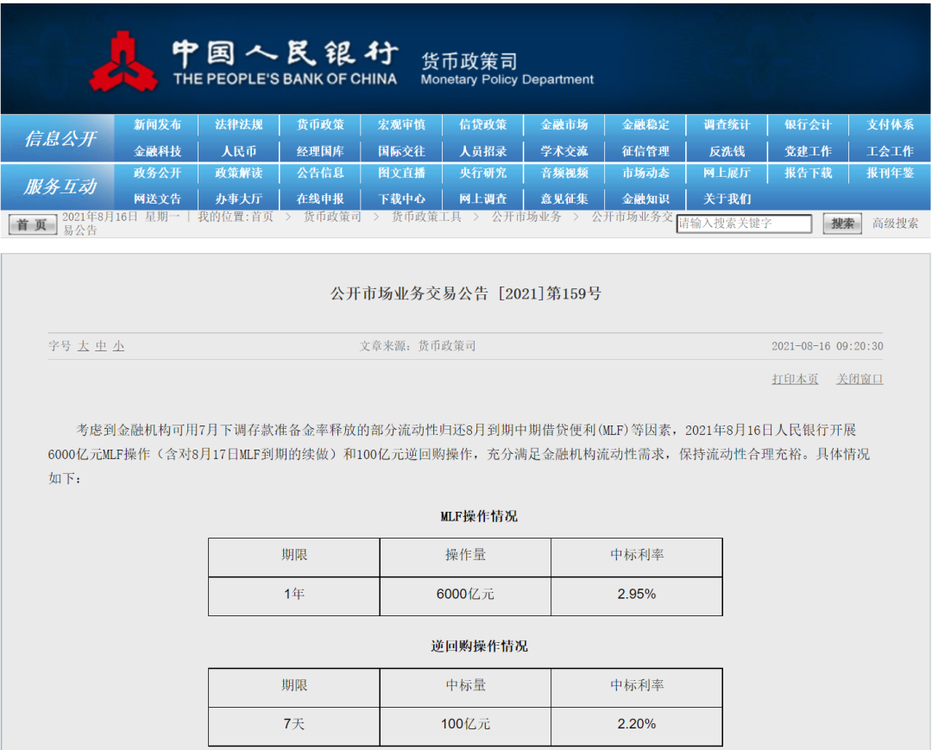Open 调查统计 menu item
This screenshot has height=750, width=932.
pyautogui.click(x=727, y=125)
